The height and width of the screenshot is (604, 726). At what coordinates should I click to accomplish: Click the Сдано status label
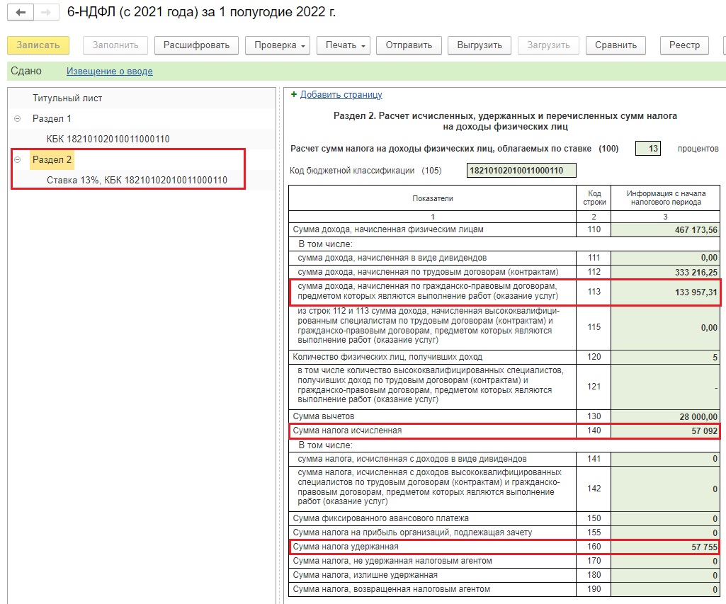coord(26,71)
